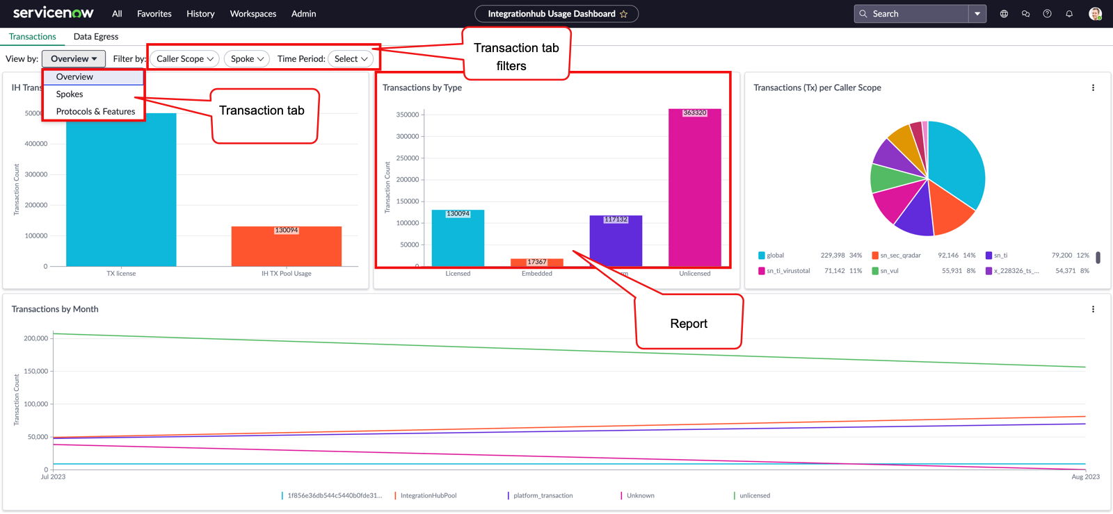
Task: Toggle the unlicensed line legend
Action: click(x=751, y=496)
